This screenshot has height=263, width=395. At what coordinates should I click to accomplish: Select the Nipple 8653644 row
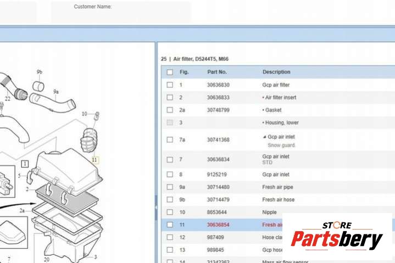tap(269, 212)
